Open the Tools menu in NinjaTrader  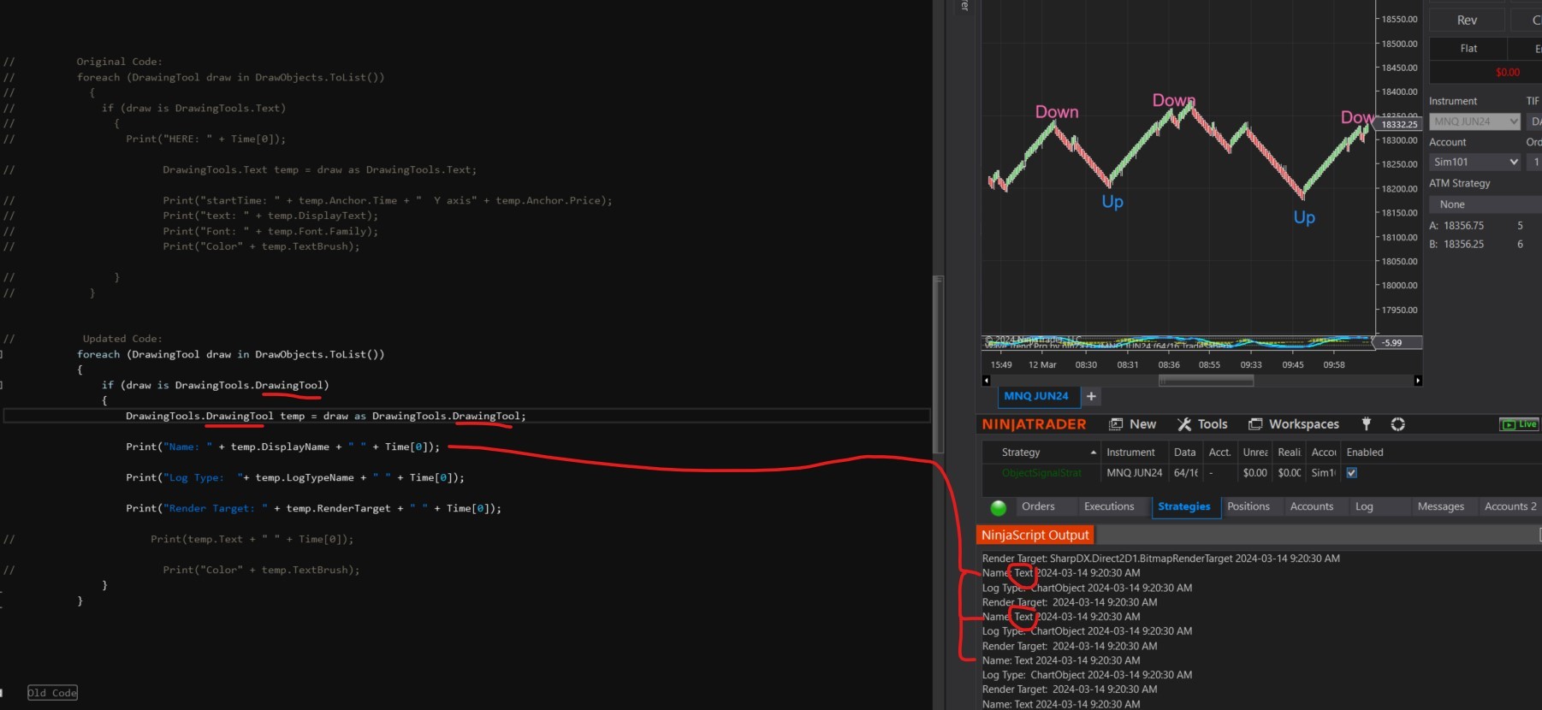[x=1202, y=424]
